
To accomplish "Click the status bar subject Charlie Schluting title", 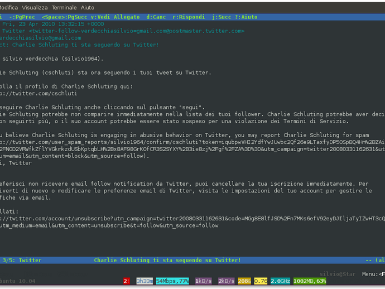I will [x=167, y=261].
